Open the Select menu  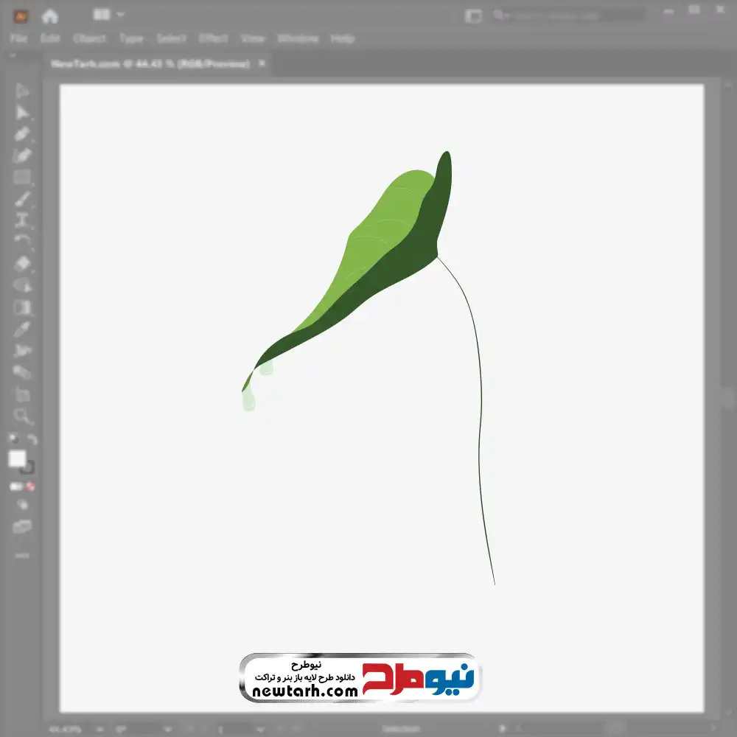click(172, 38)
